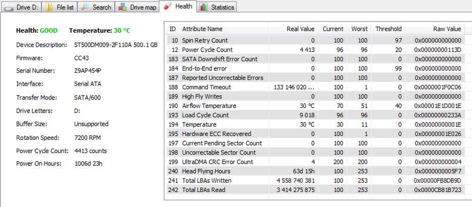Sort by the ID column header
This screenshot has height=207, width=472.
[173, 29]
